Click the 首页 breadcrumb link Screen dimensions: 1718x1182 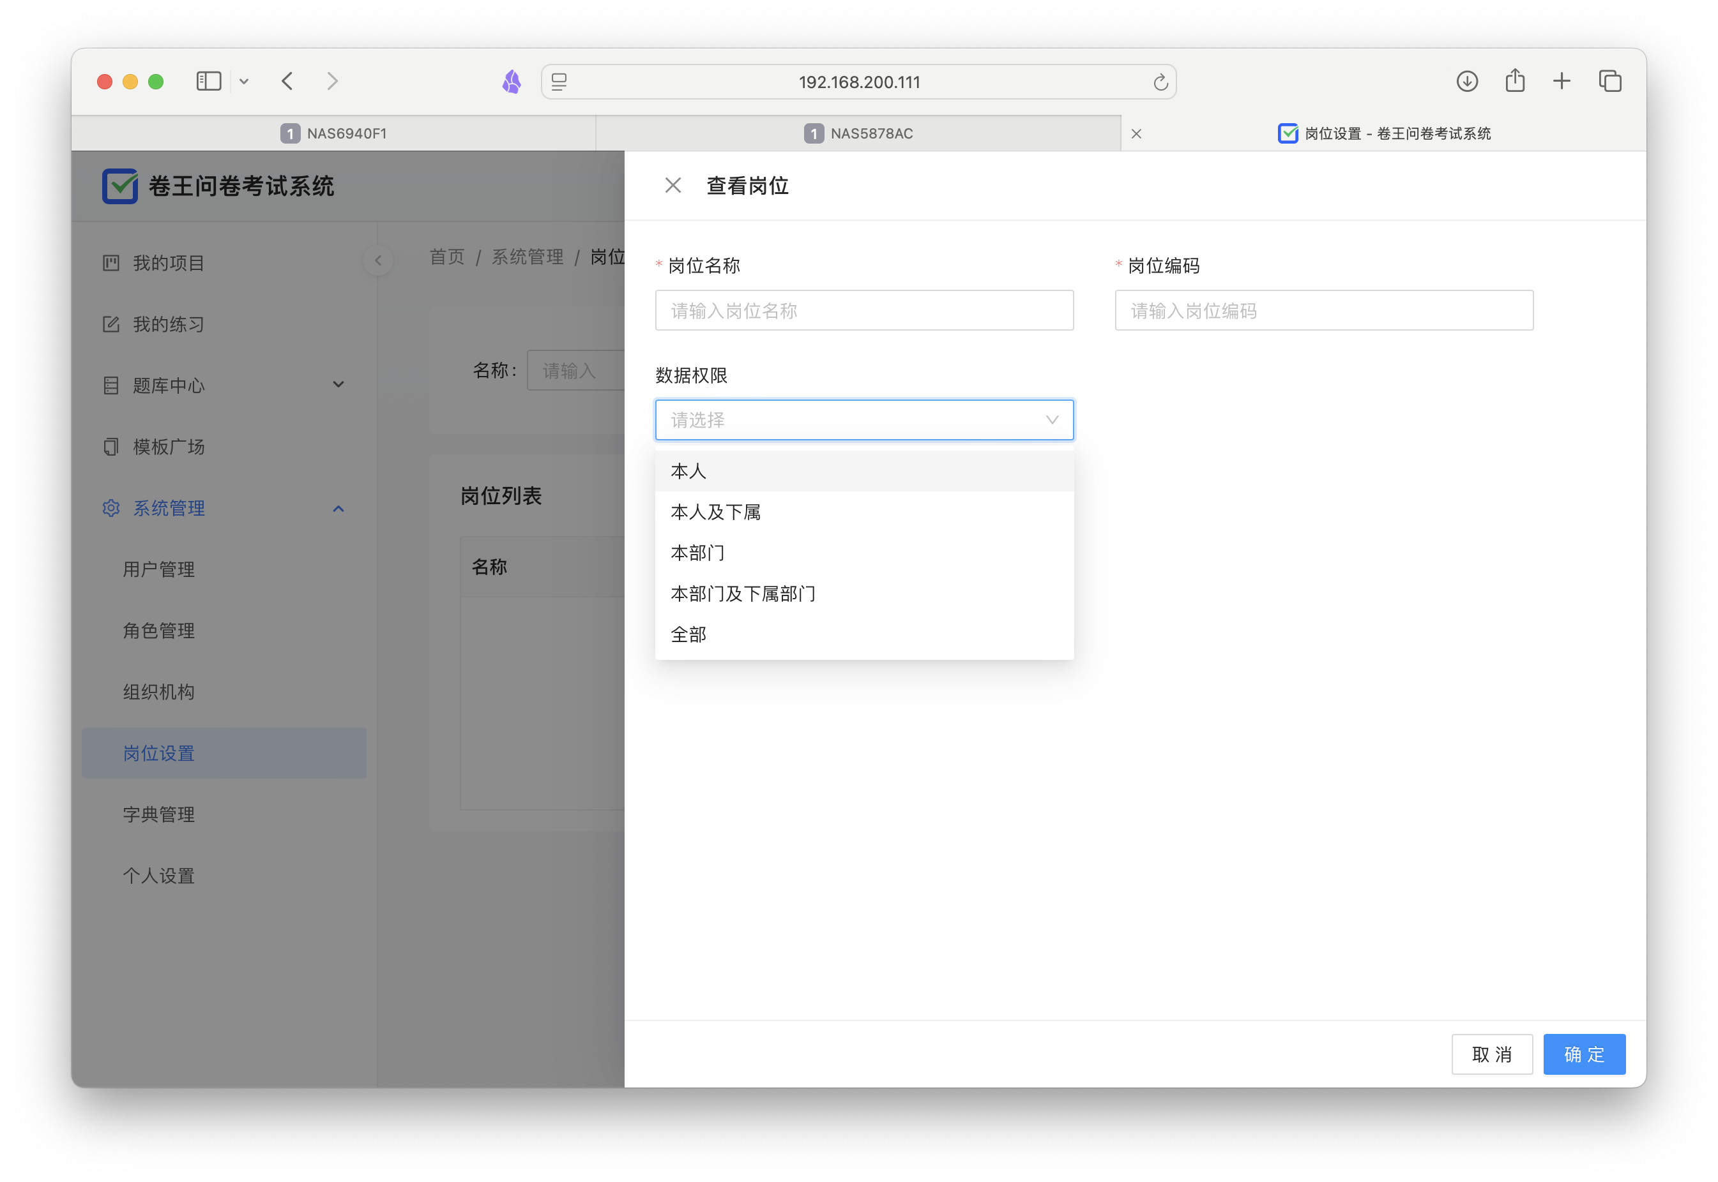pos(447,257)
